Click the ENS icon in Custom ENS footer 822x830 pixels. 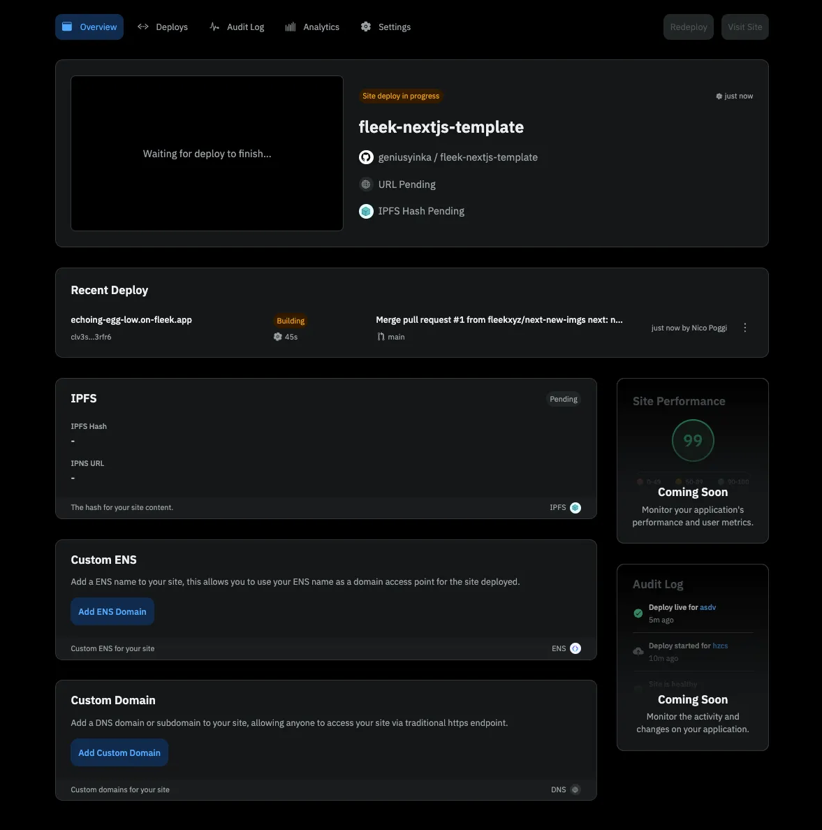tap(575, 648)
